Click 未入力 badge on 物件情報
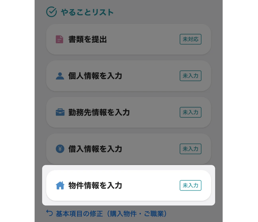Screen dimensions: 258x222 [190, 185]
